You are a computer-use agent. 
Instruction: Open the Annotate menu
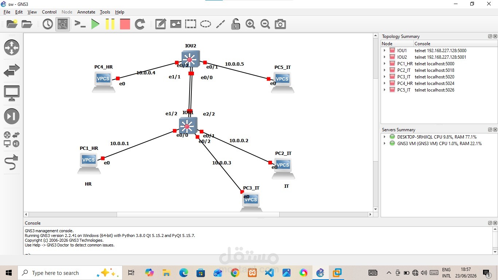pos(86,12)
